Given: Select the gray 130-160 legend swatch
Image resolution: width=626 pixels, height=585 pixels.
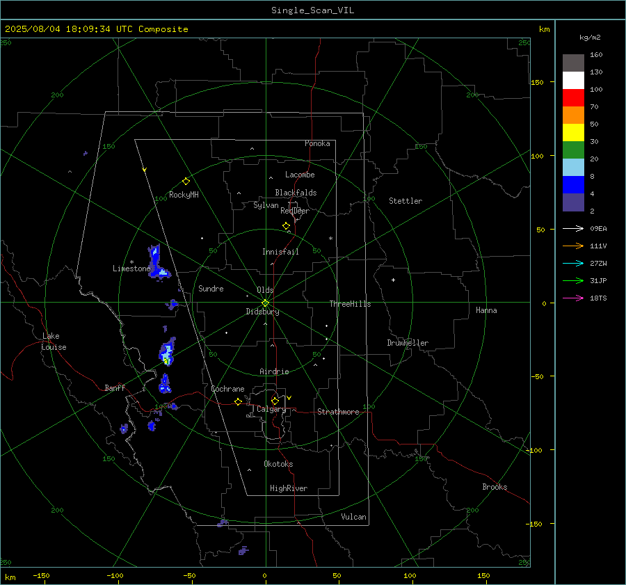Looking at the screenshot, I should coord(573,63).
